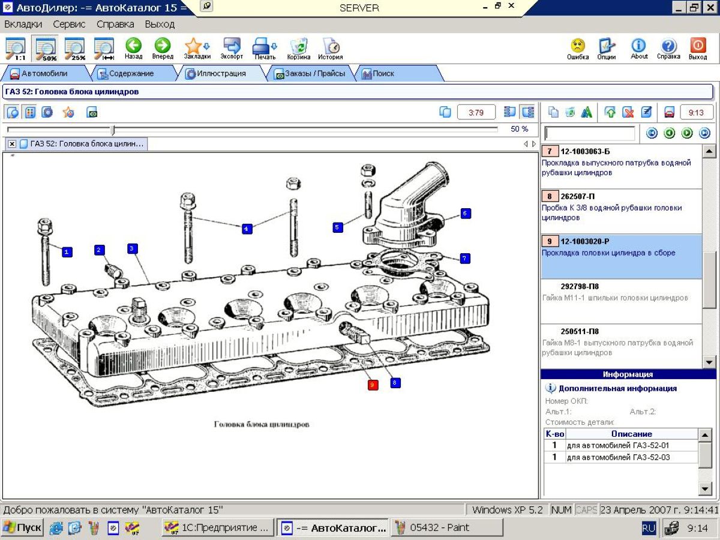Open Опции settings icon
The height and width of the screenshot is (540, 720).
[607, 49]
